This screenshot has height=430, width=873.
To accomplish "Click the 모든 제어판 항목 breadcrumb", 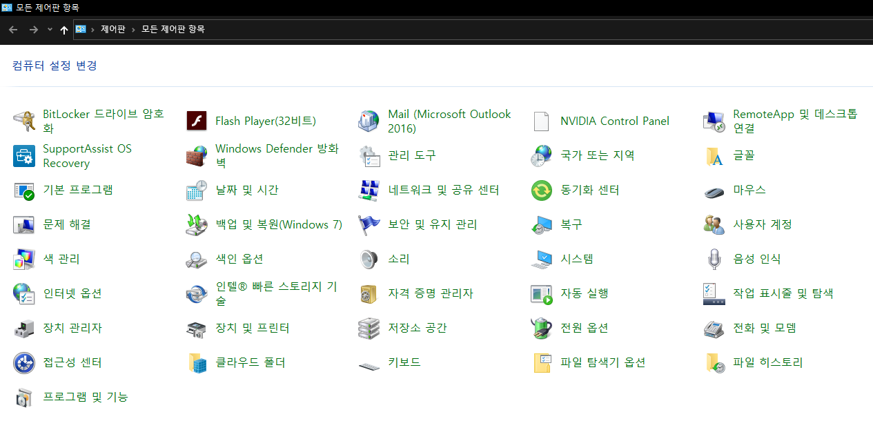I will (173, 30).
